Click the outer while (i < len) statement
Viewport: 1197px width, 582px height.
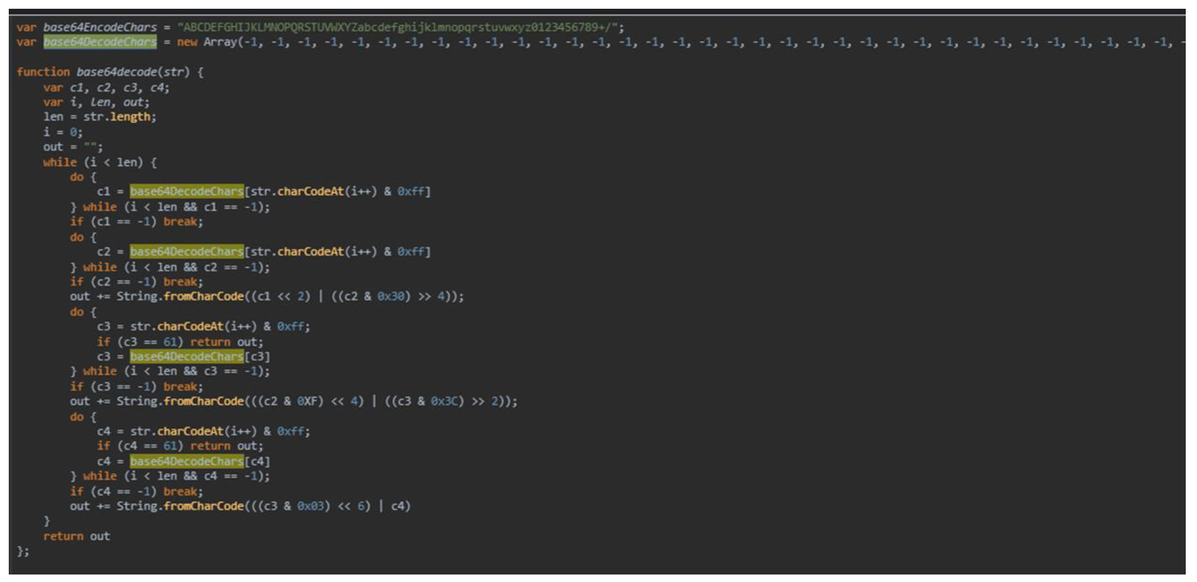[x=99, y=163]
